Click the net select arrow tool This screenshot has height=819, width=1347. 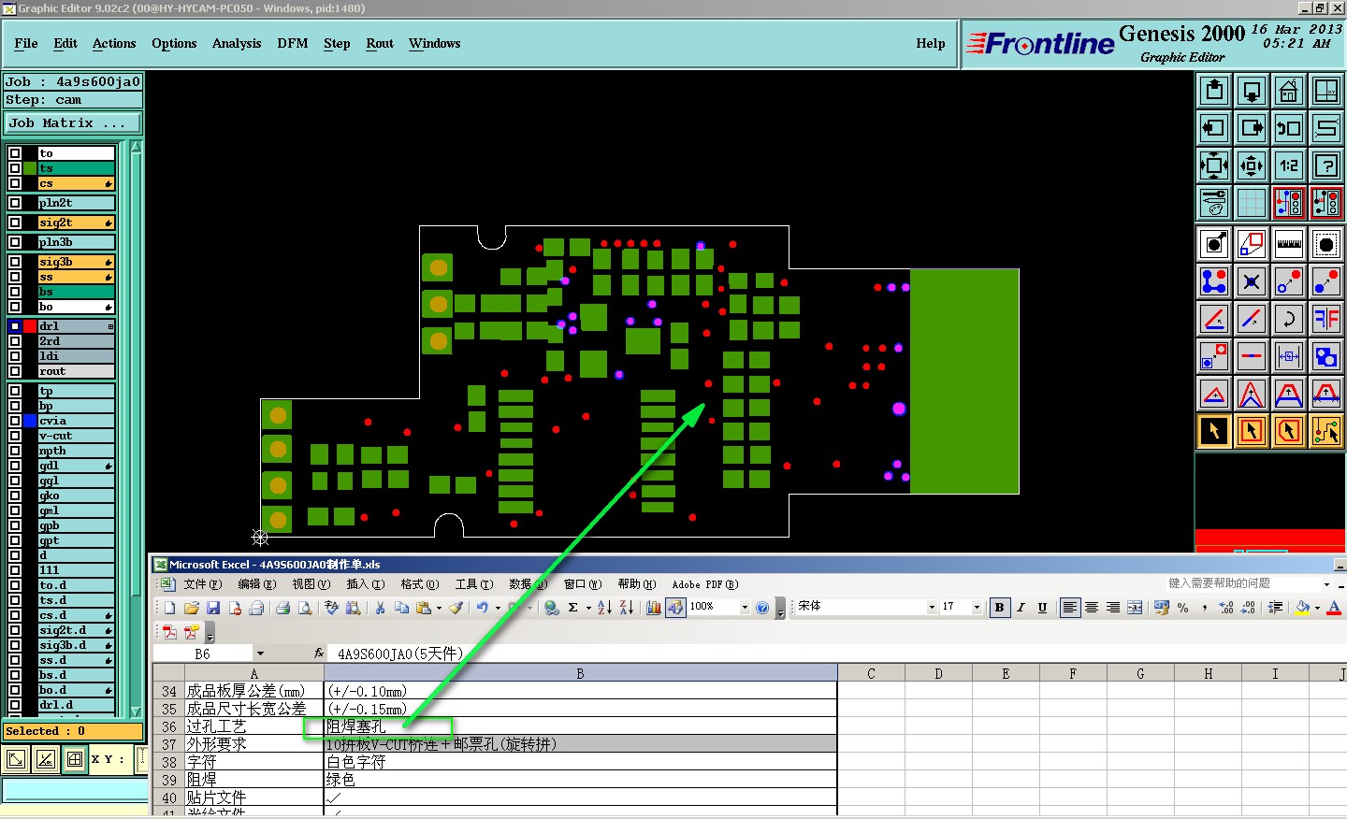tap(1326, 431)
